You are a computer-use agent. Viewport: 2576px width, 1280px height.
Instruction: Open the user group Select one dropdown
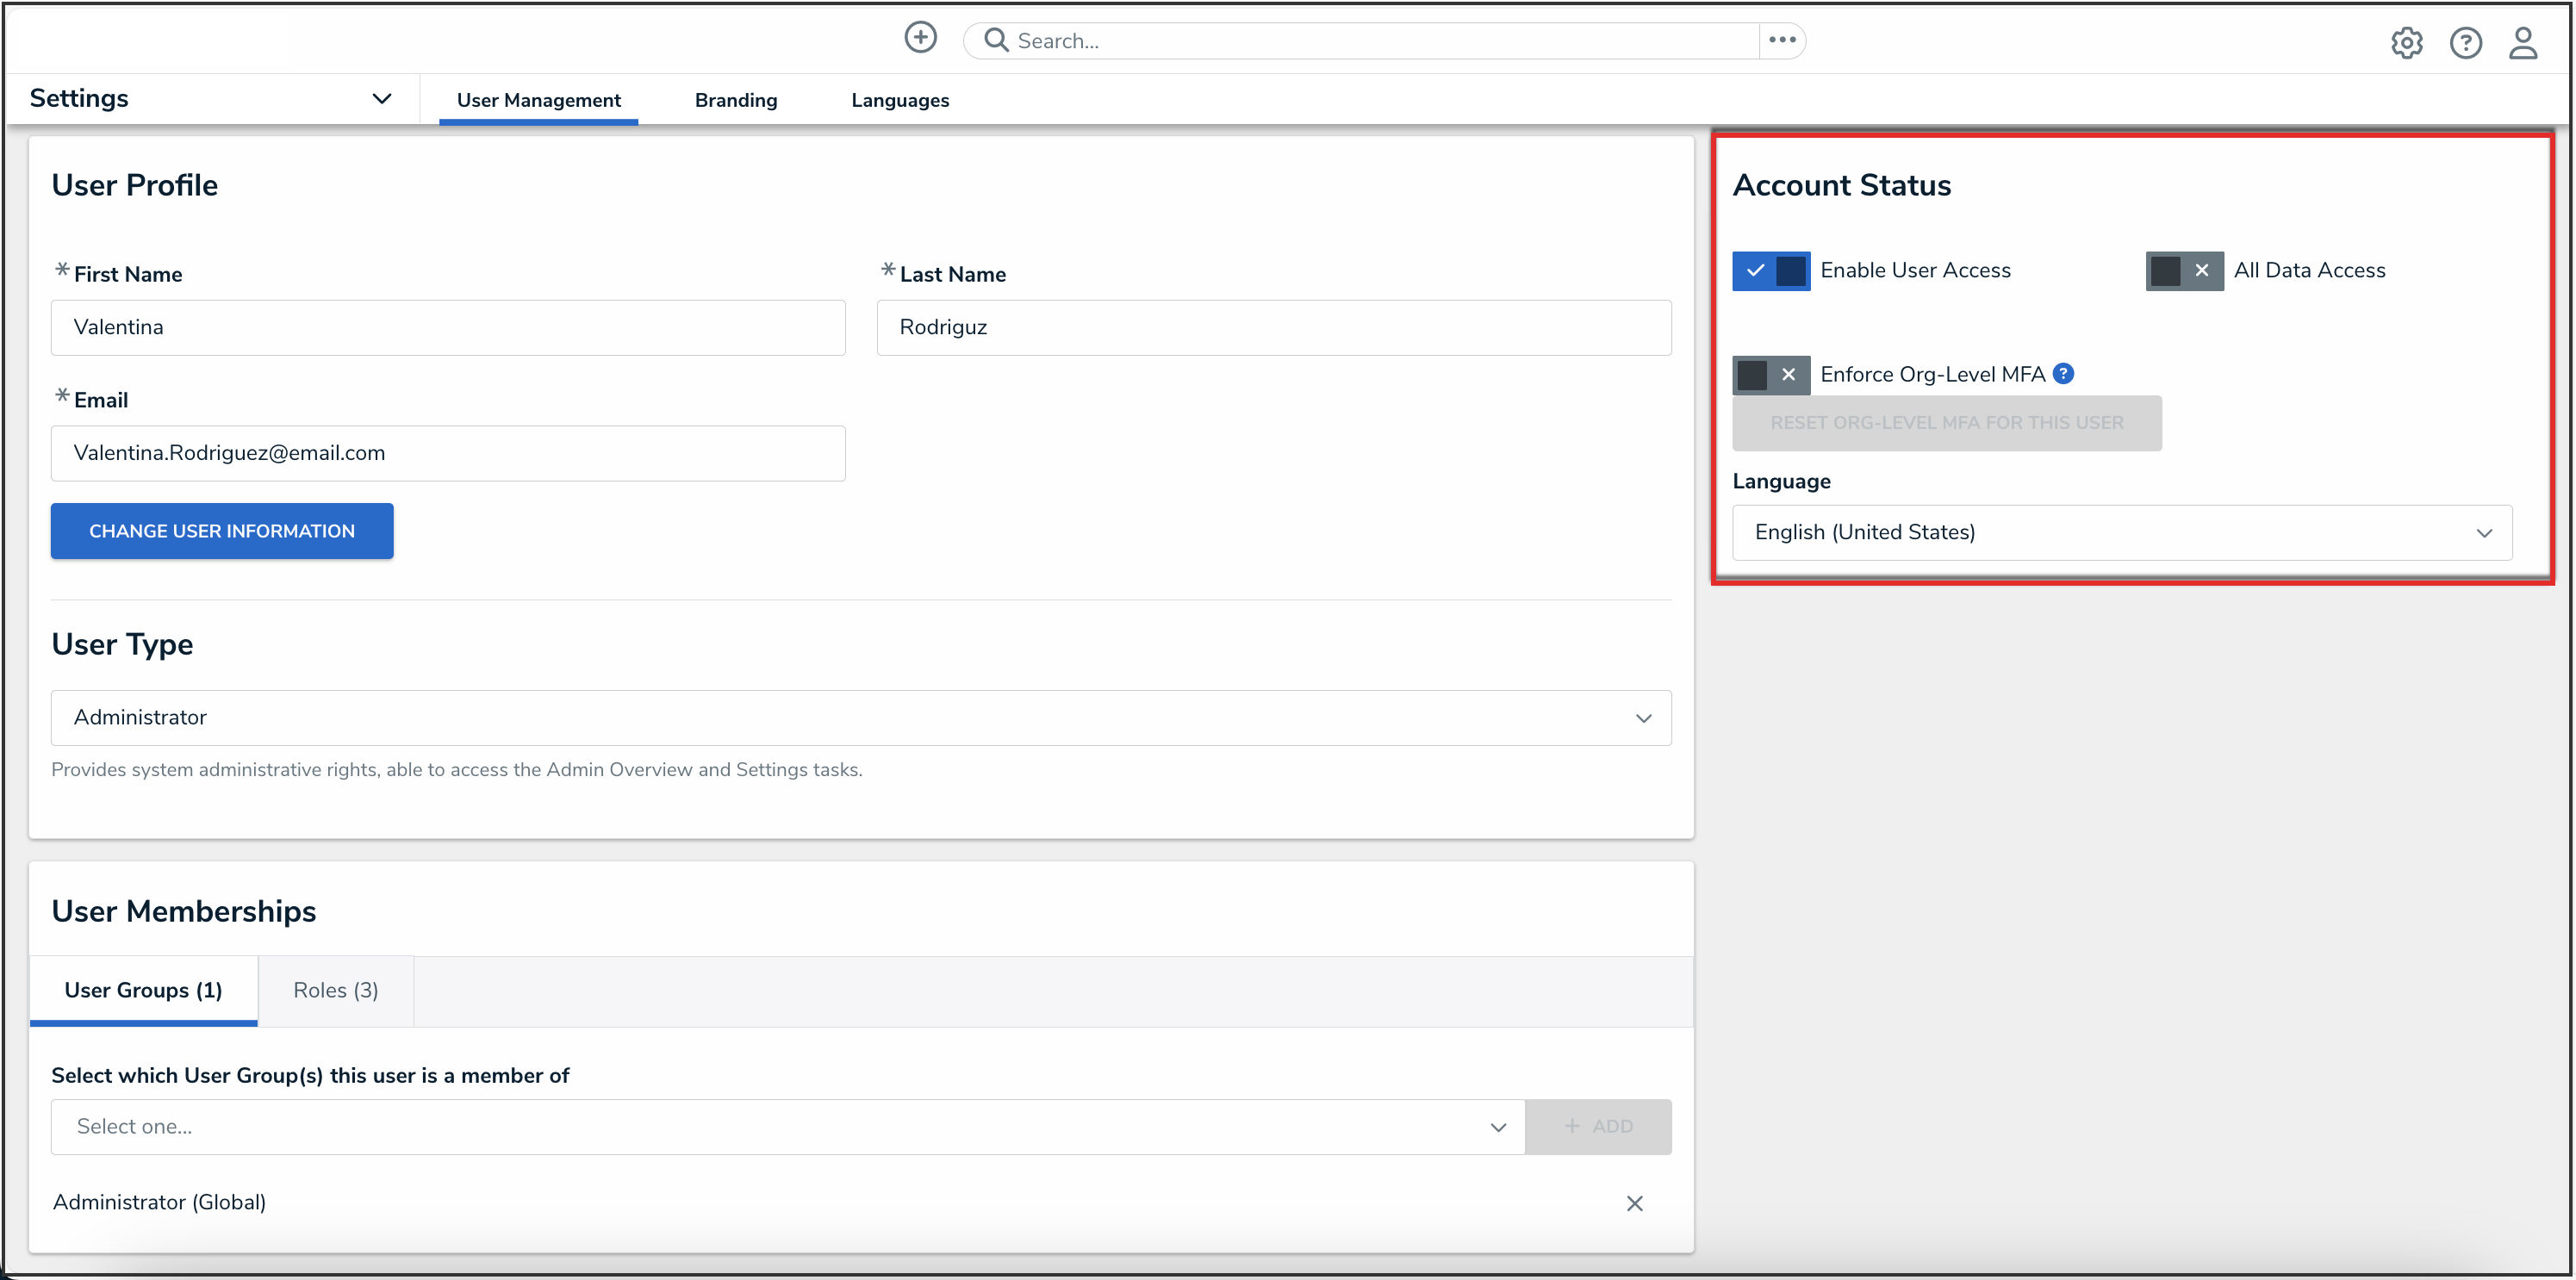[788, 1127]
